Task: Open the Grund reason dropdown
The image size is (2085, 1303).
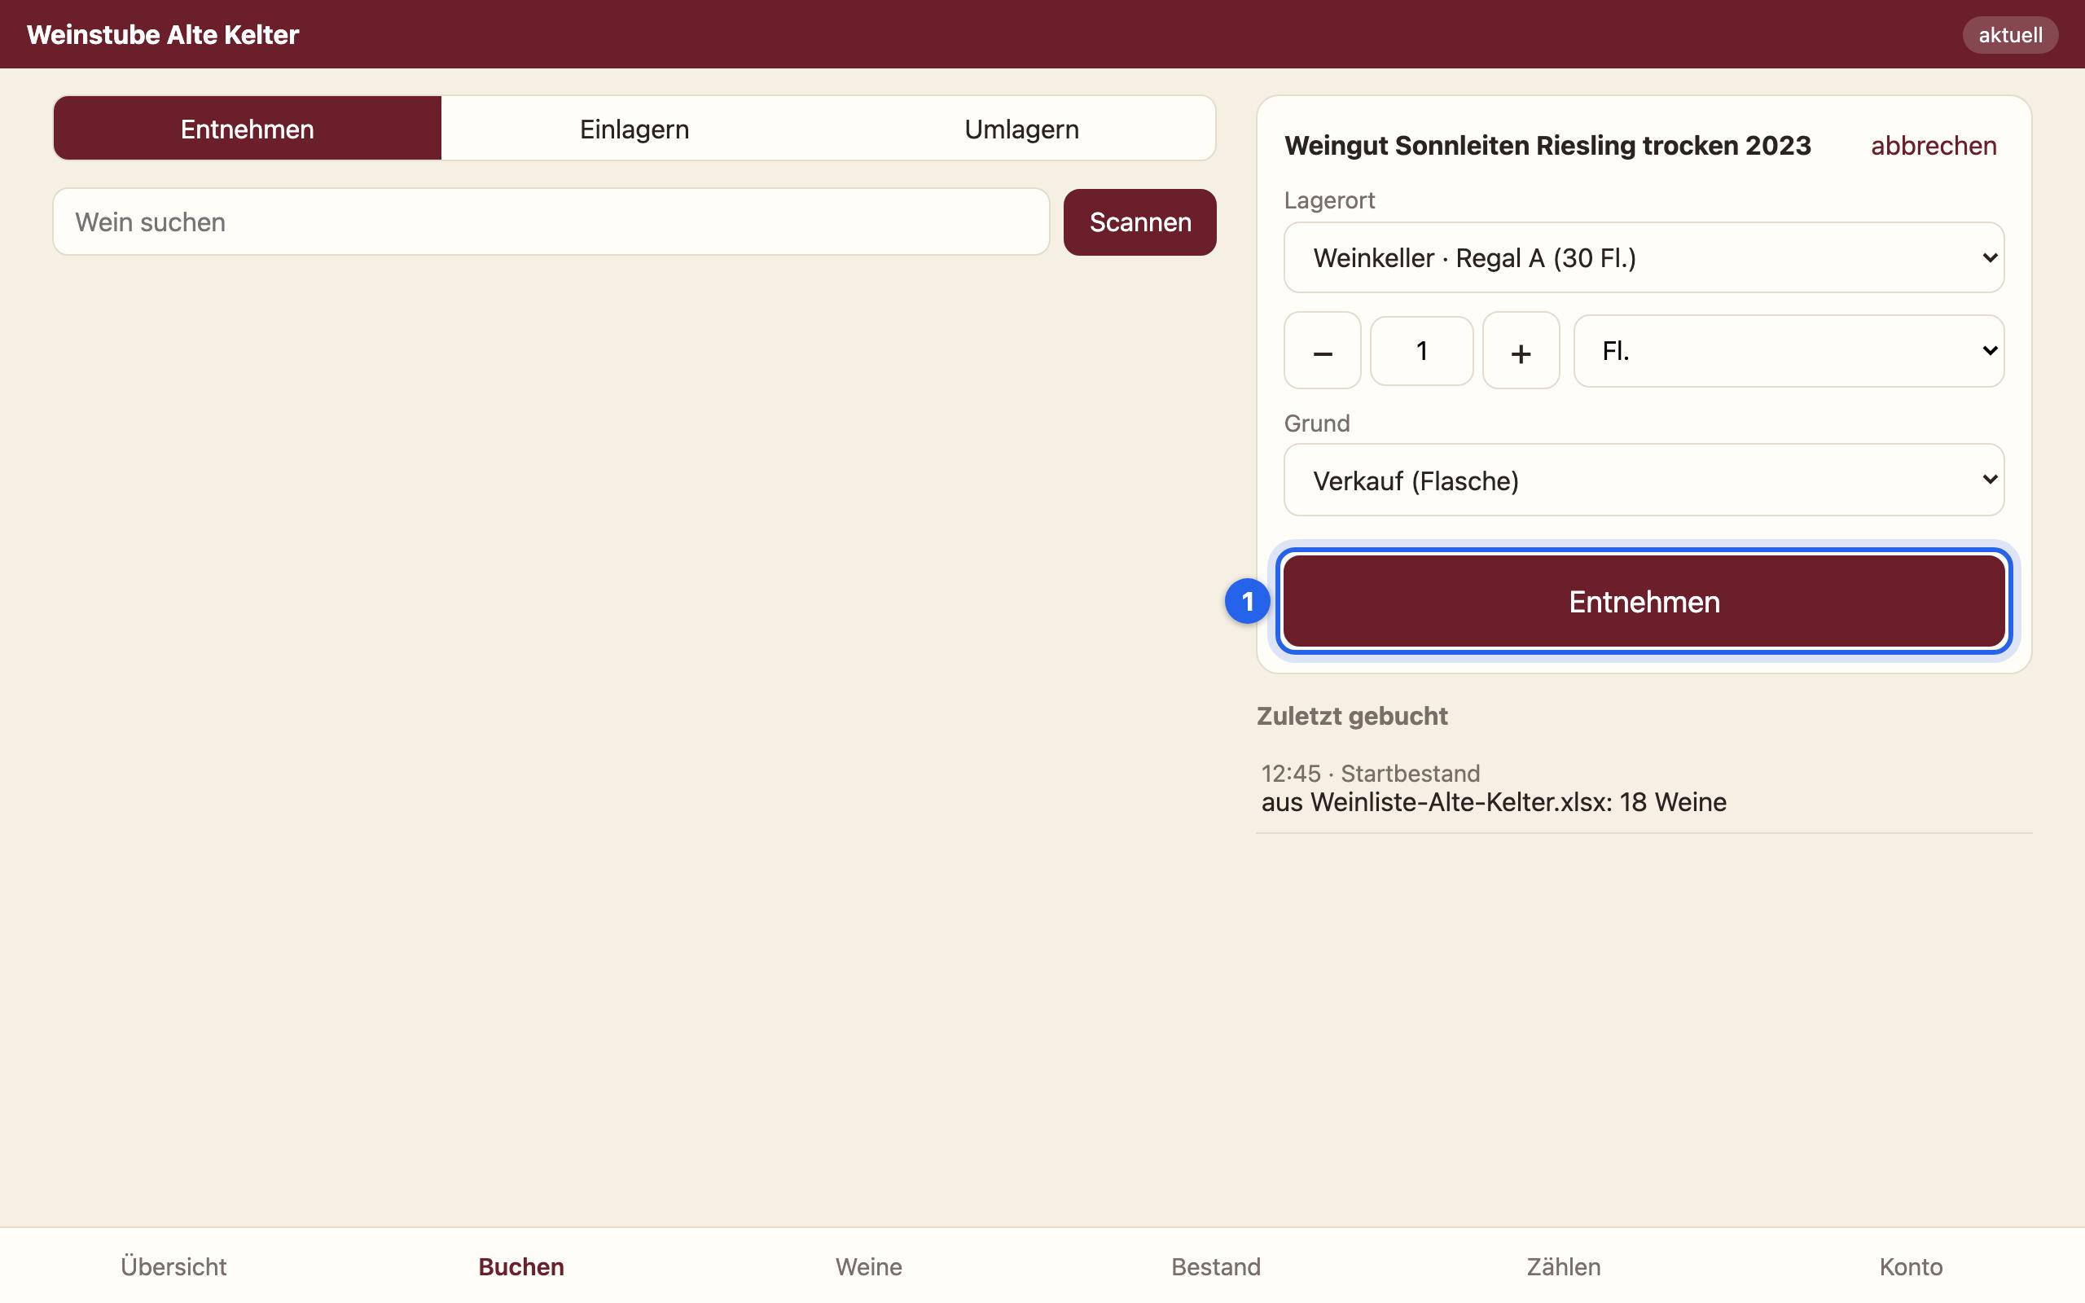Action: tap(1644, 480)
